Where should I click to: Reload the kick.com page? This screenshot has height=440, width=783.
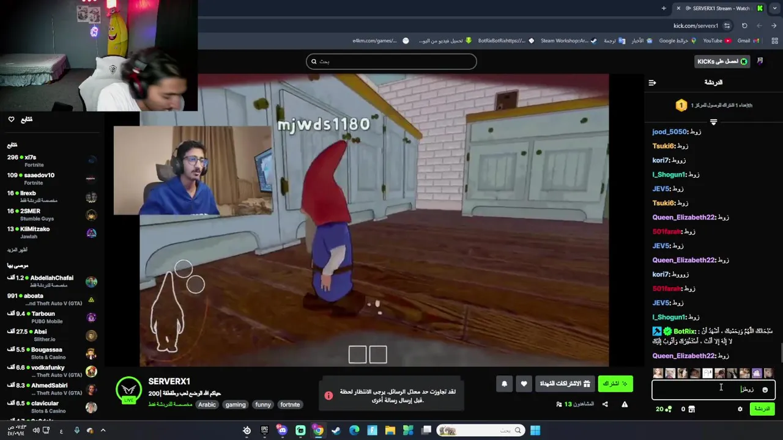pos(744,26)
